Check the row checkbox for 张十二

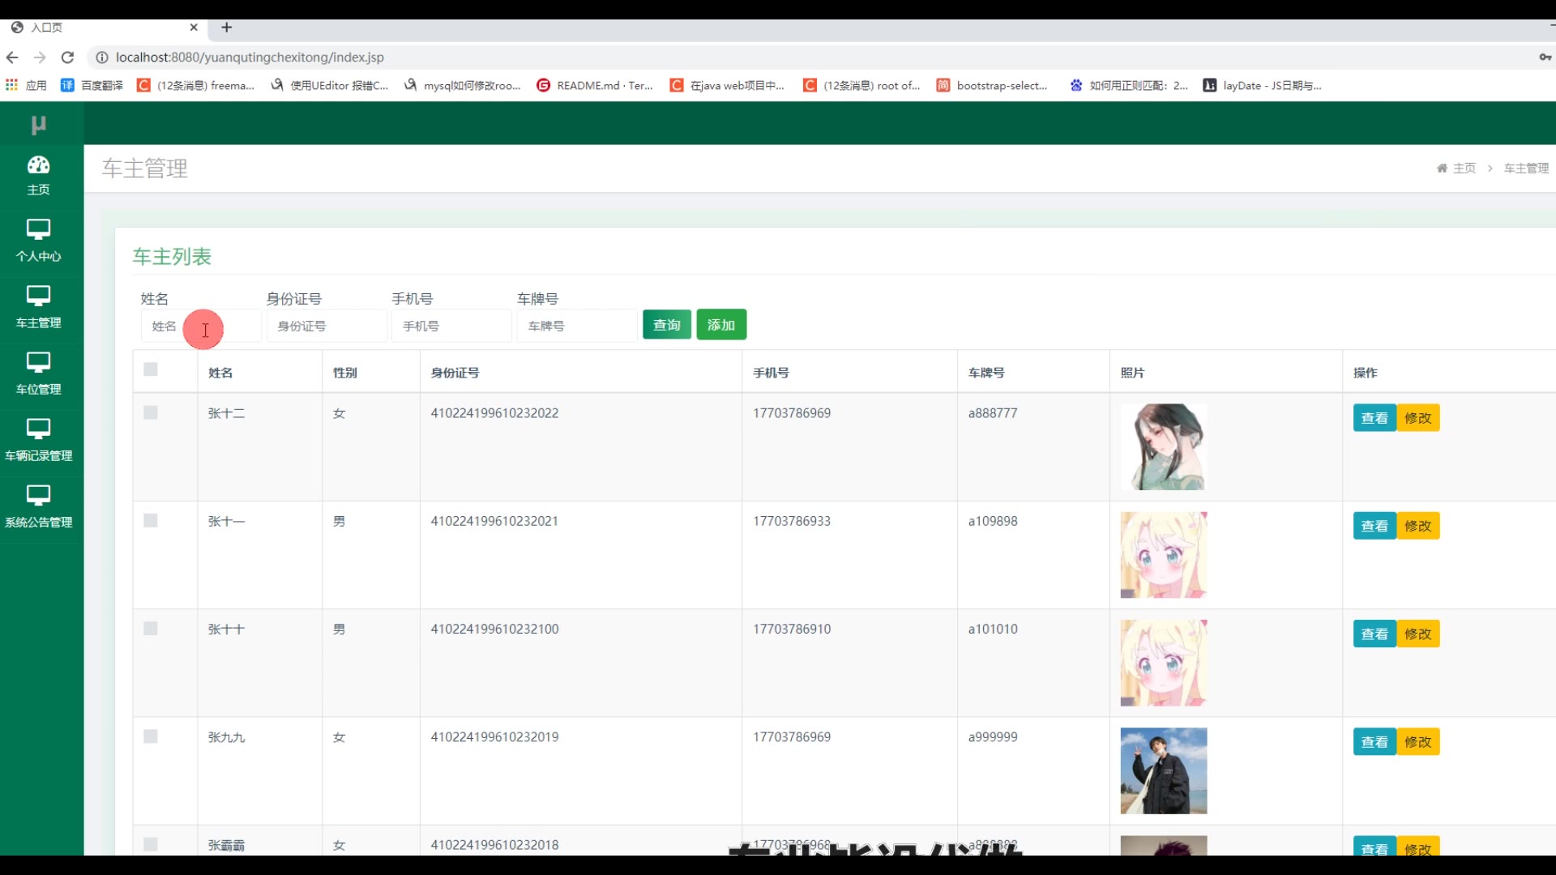coord(151,413)
